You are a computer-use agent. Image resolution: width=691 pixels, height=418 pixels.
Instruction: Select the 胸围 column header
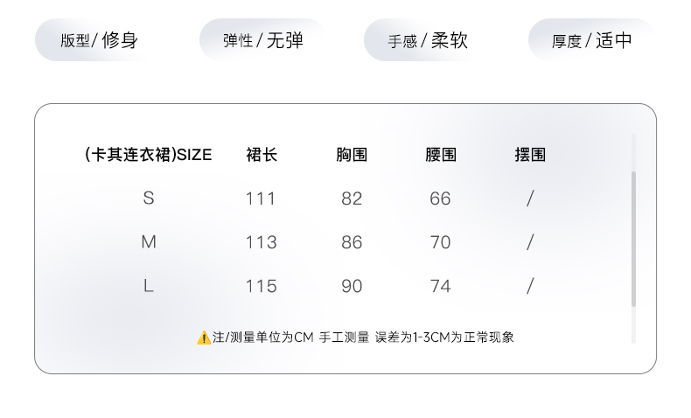(x=352, y=155)
